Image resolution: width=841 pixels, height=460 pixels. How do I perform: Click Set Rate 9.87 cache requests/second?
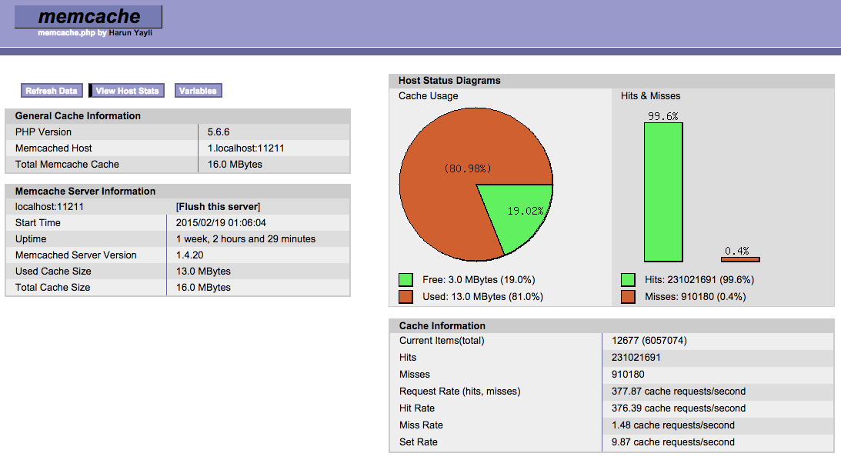pos(673,442)
